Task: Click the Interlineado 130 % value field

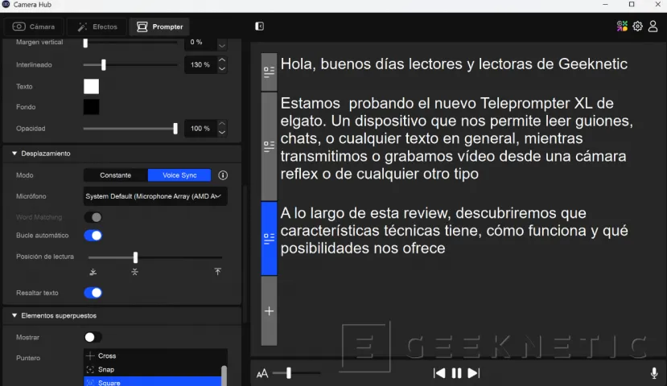Action: pyautogui.click(x=200, y=64)
